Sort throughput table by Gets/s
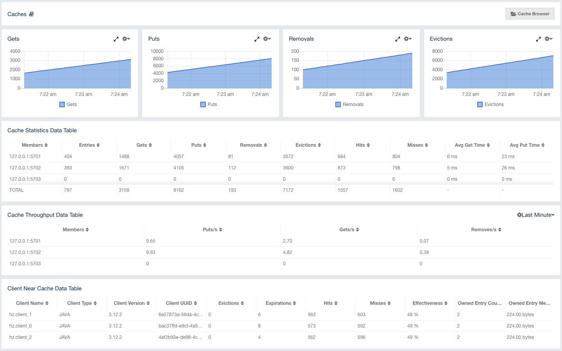Image resolution: width=562 pixels, height=351 pixels. pos(349,230)
